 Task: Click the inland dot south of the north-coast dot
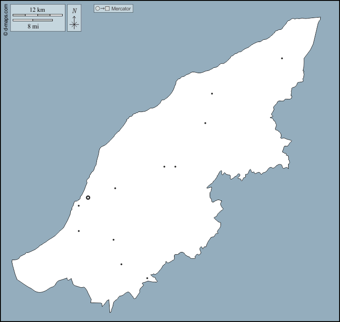[x=205, y=123]
